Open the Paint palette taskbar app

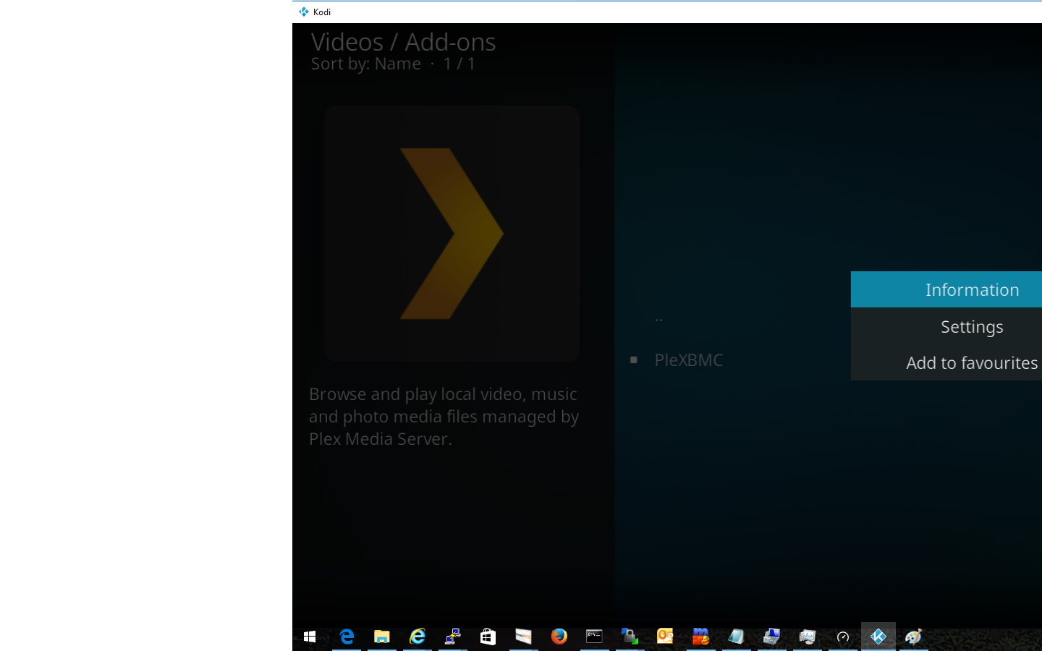[x=914, y=637]
